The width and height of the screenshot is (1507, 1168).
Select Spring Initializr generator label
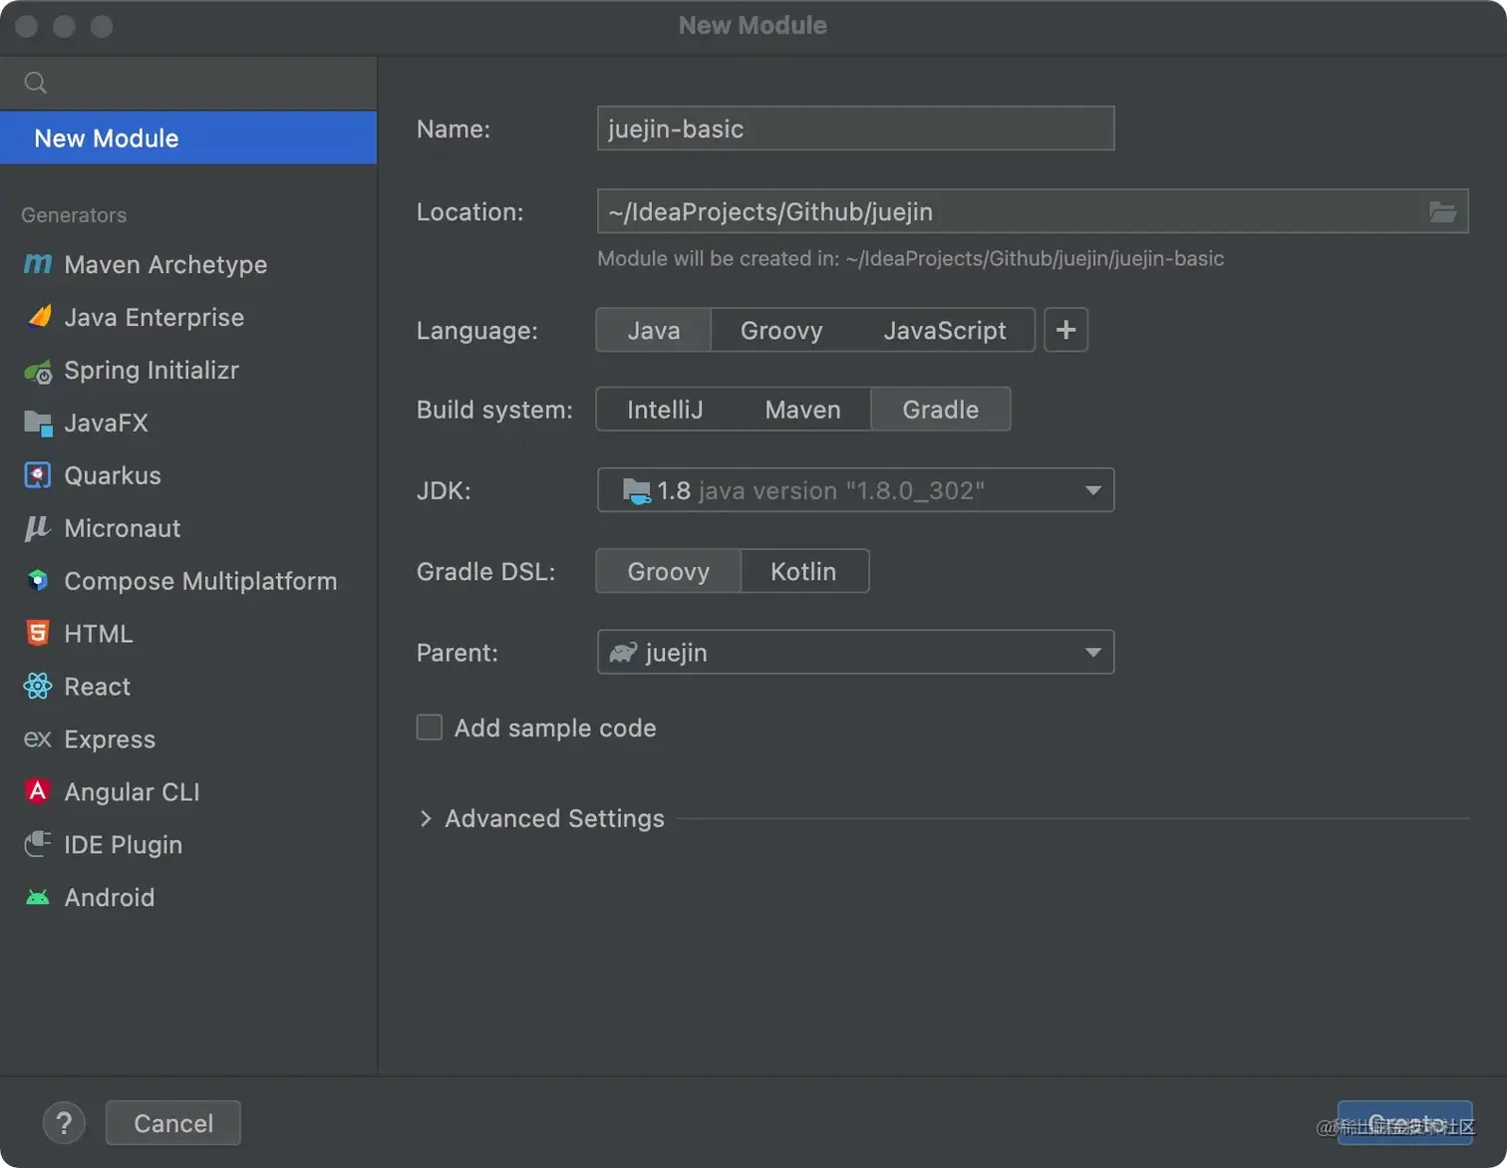151,370
